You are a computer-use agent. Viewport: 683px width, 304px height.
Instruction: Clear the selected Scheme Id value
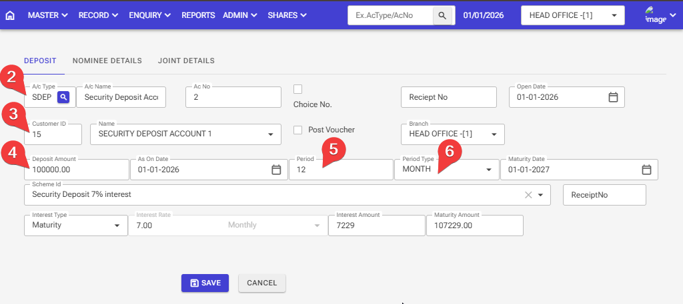point(528,195)
